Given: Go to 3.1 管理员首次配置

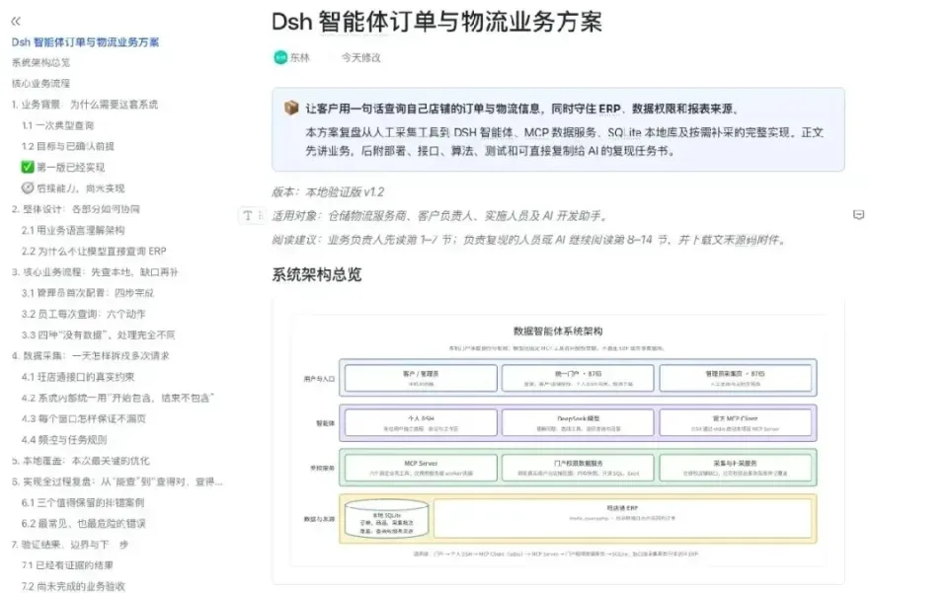Looking at the screenshot, I should 88,293.
